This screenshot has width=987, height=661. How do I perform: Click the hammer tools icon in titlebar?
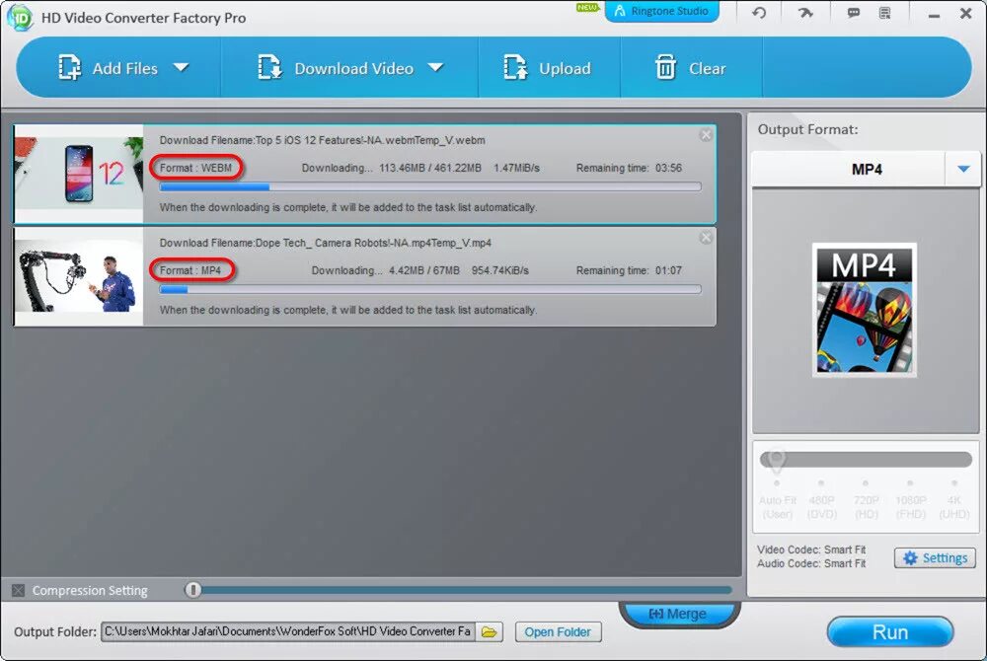pos(804,13)
